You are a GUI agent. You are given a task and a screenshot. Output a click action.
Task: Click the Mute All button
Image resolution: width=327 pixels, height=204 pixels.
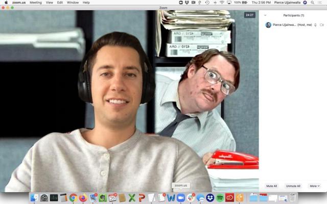[x=271, y=186]
